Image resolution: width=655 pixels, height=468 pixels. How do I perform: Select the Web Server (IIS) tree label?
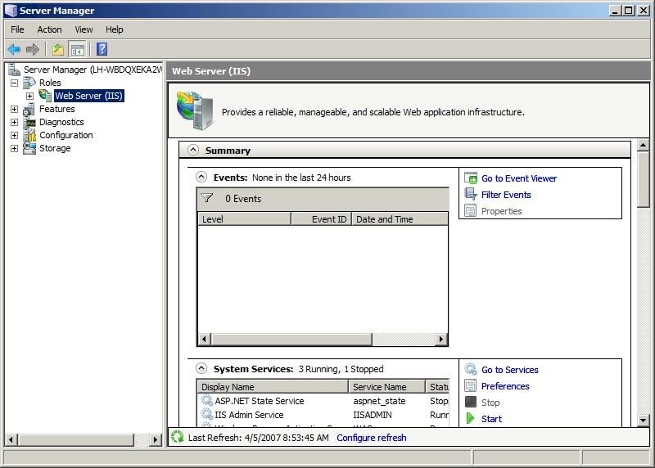pos(89,96)
